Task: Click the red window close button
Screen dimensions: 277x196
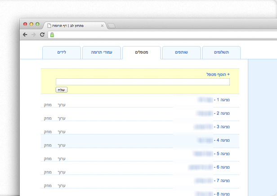Action: [25, 24]
